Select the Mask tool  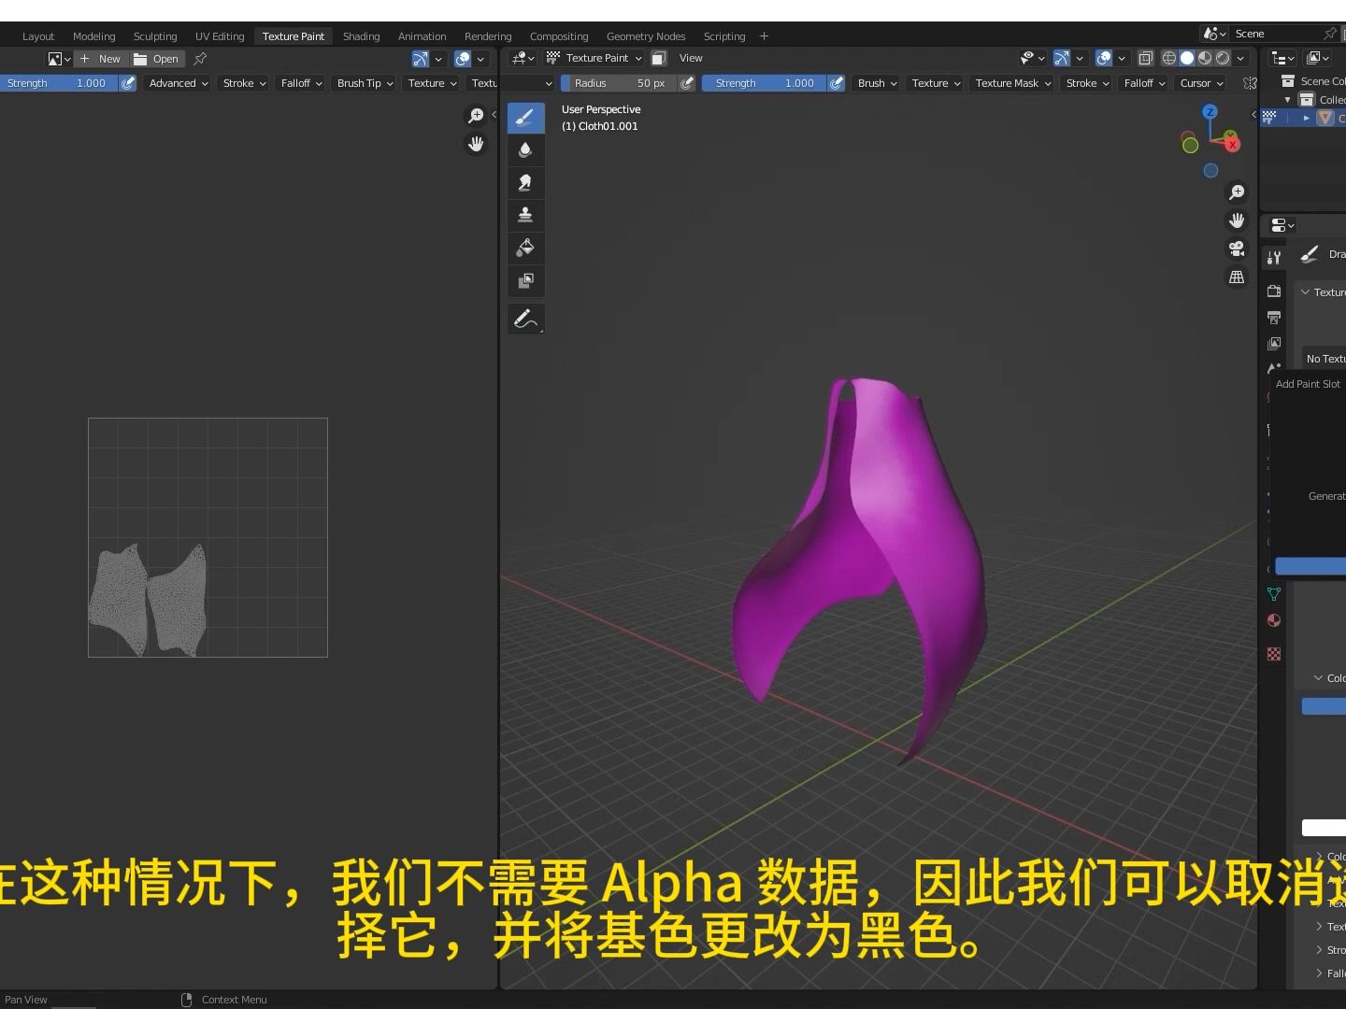pos(525,281)
